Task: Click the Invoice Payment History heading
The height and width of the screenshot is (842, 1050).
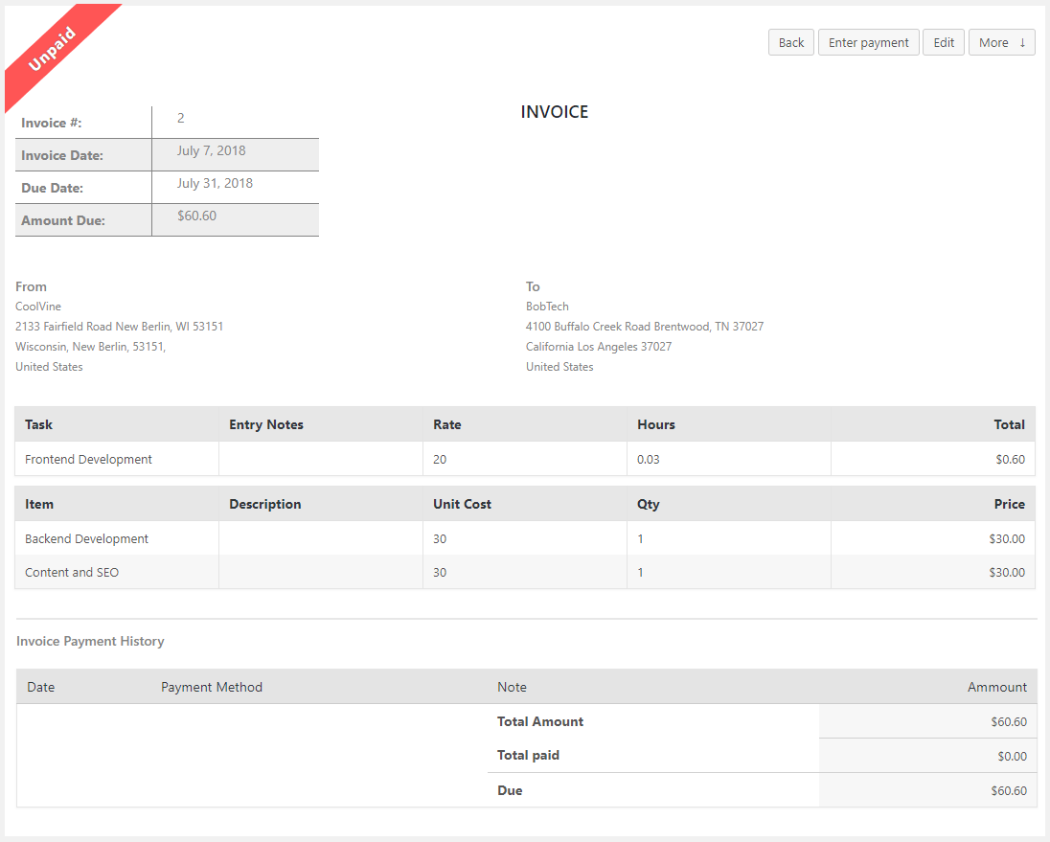Action: 90,642
